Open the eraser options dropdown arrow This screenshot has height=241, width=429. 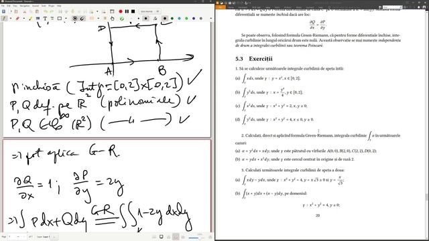point(24,19)
